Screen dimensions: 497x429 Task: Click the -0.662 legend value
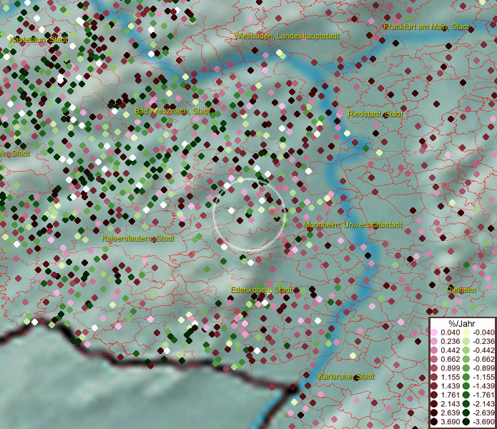tap(483, 360)
